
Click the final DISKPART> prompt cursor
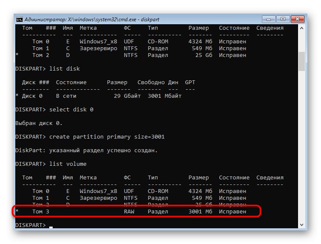pyautogui.click(x=51, y=227)
